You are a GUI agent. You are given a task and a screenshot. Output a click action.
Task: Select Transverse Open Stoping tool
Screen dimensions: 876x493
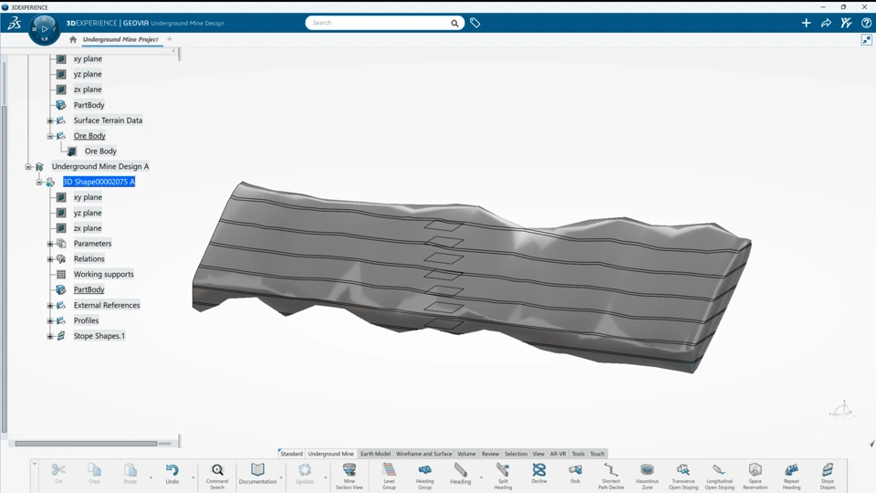coord(683,477)
